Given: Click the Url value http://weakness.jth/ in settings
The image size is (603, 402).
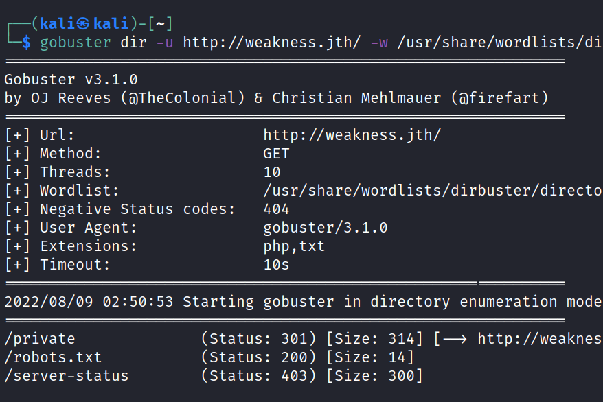Looking at the screenshot, I should coord(352,134).
